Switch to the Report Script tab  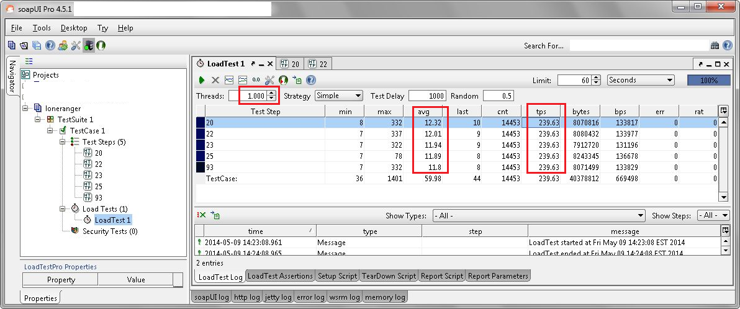click(442, 276)
